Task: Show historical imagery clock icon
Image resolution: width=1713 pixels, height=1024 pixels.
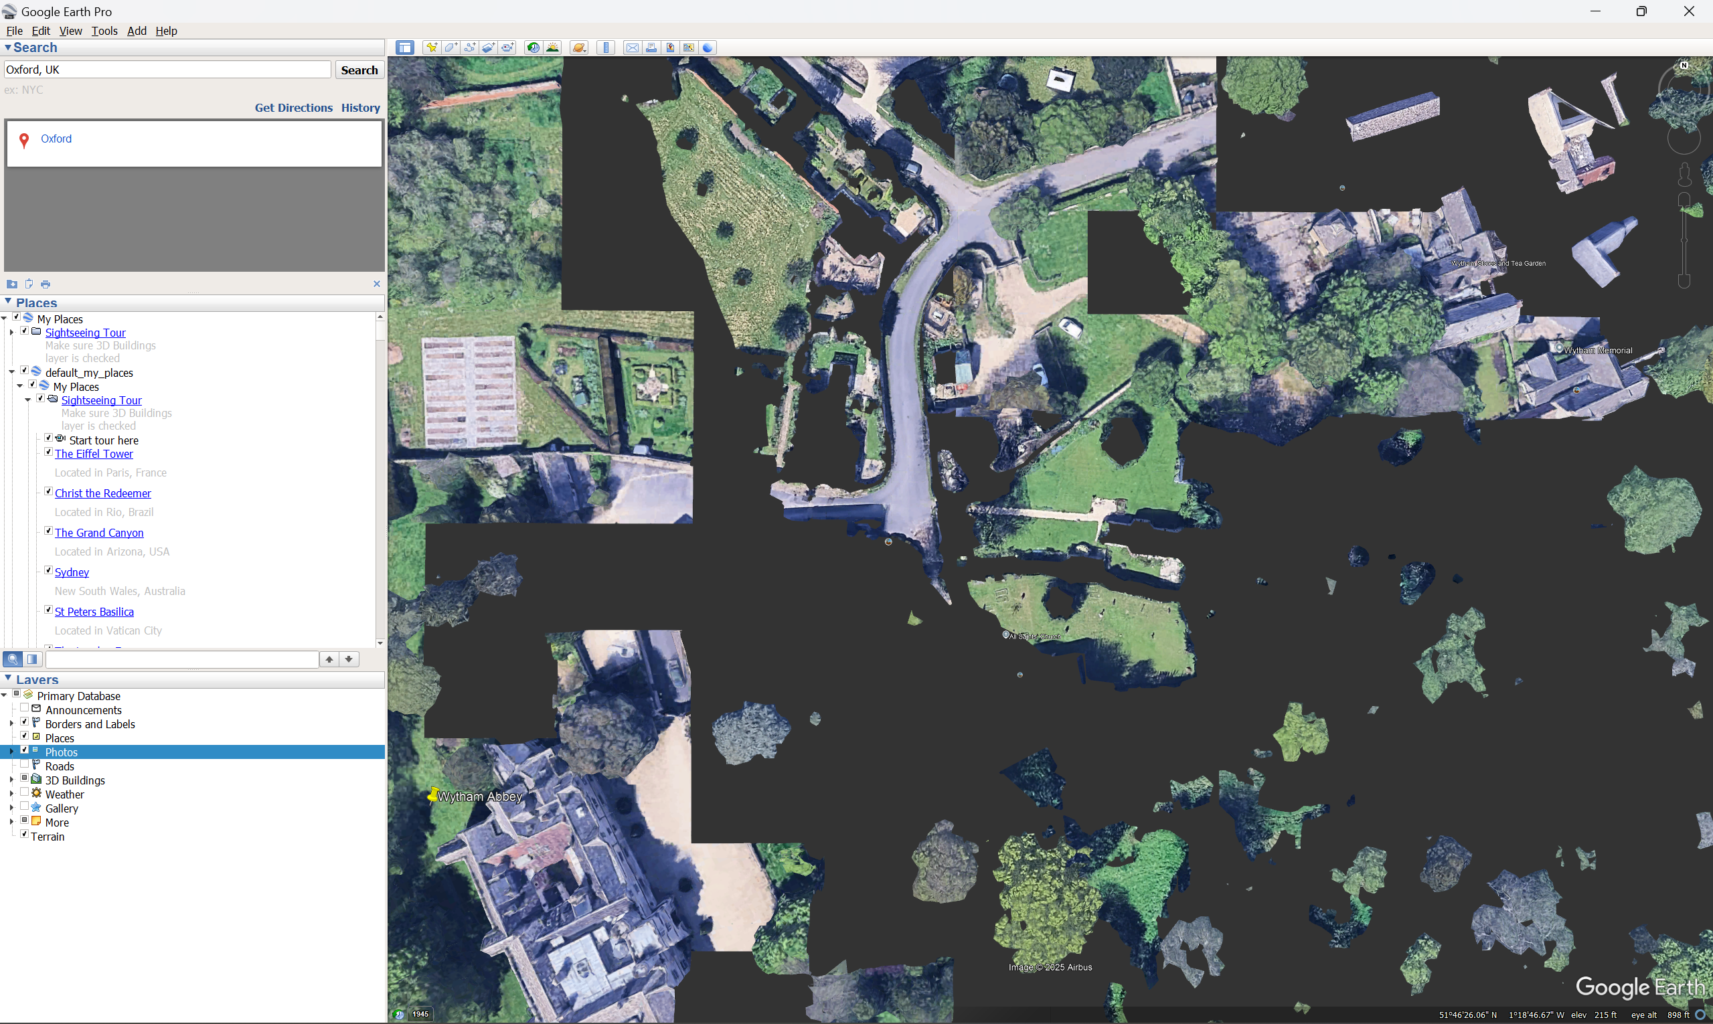Action: [x=533, y=48]
